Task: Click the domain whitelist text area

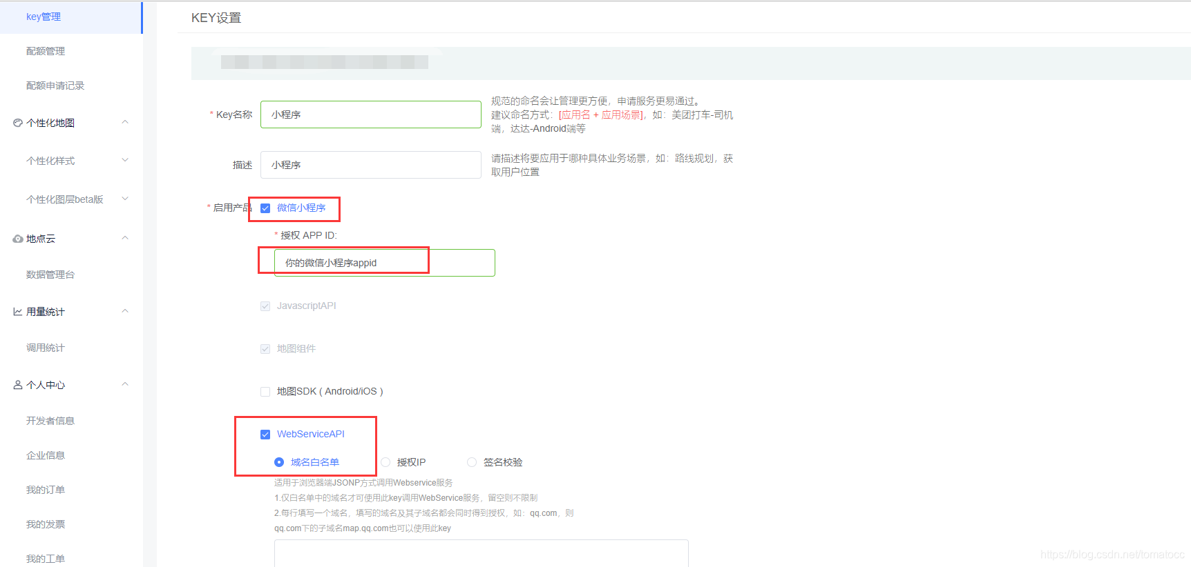Action: (482, 553)
